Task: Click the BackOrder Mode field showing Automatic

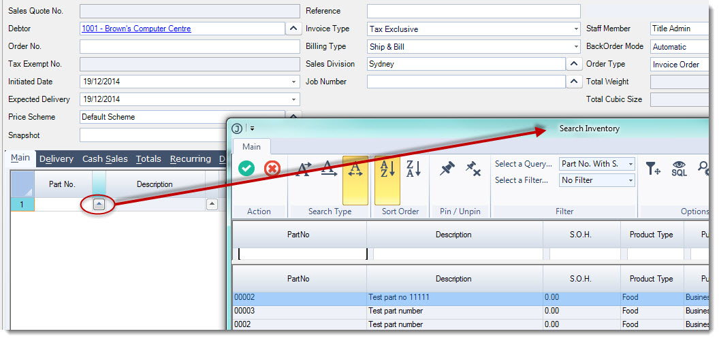Action: [x=680, y=46]
